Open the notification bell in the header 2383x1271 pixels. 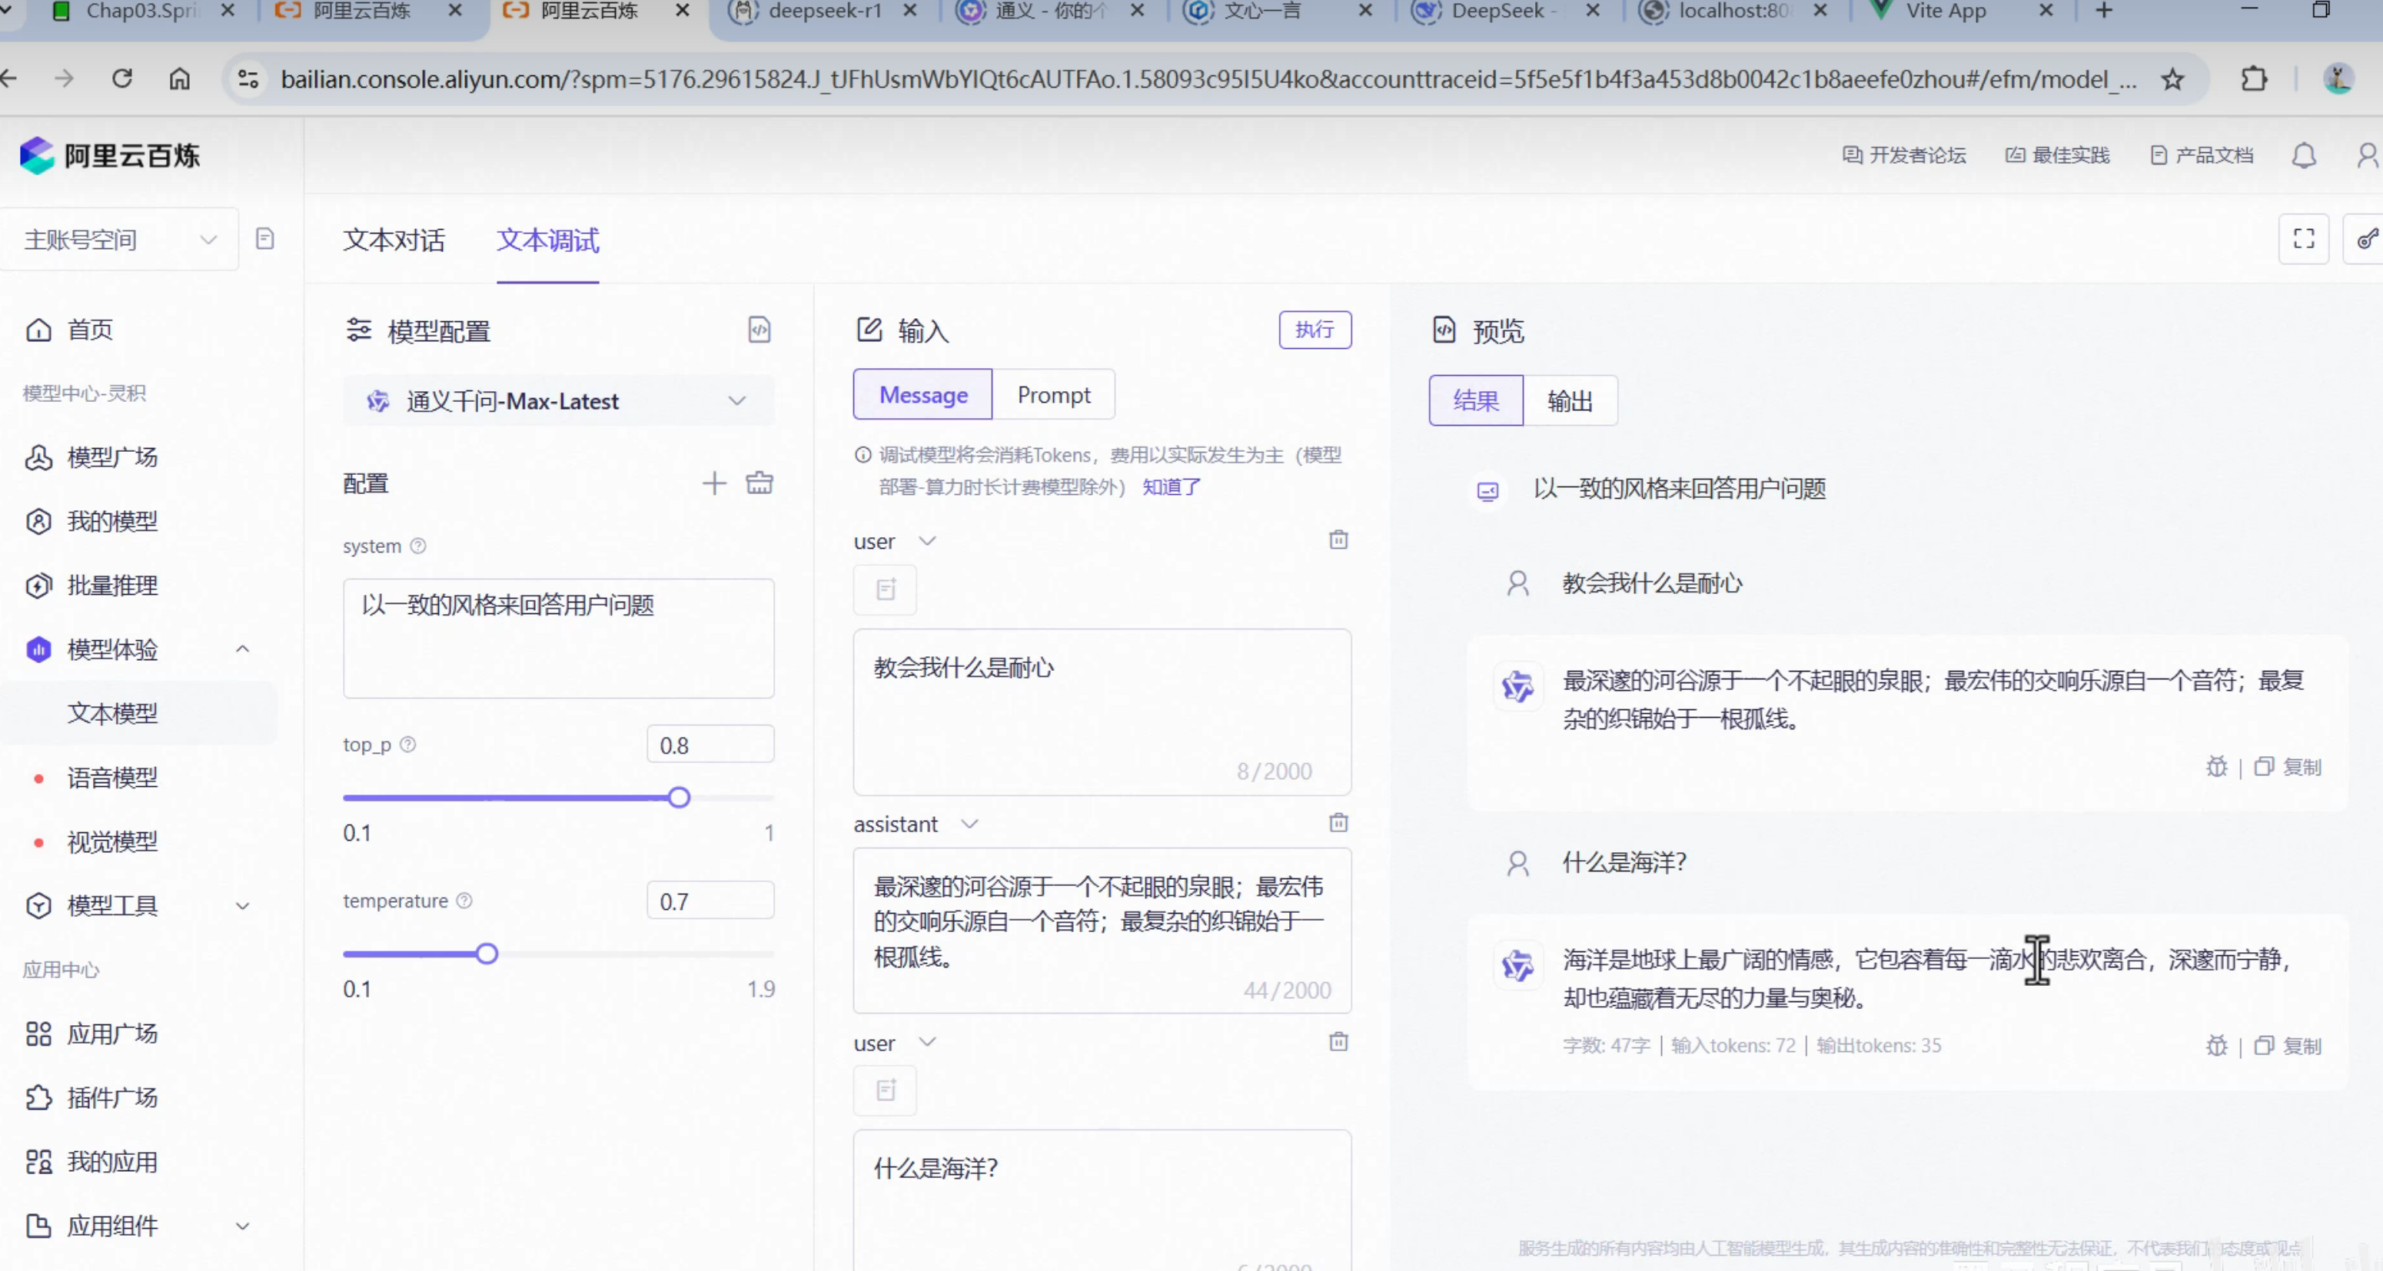tap(2304, 154)
